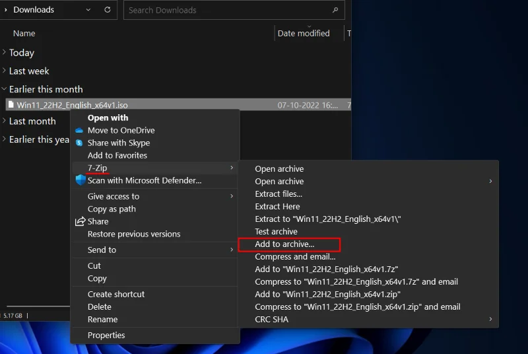Viewport: 528px width, 354px height.
Task: Select Move to OneDrive
Action: pyautogui.click(x=121, y=130)
